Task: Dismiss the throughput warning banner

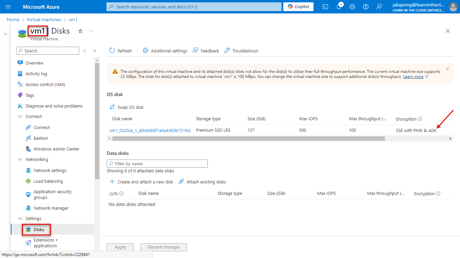Action: 448,69
